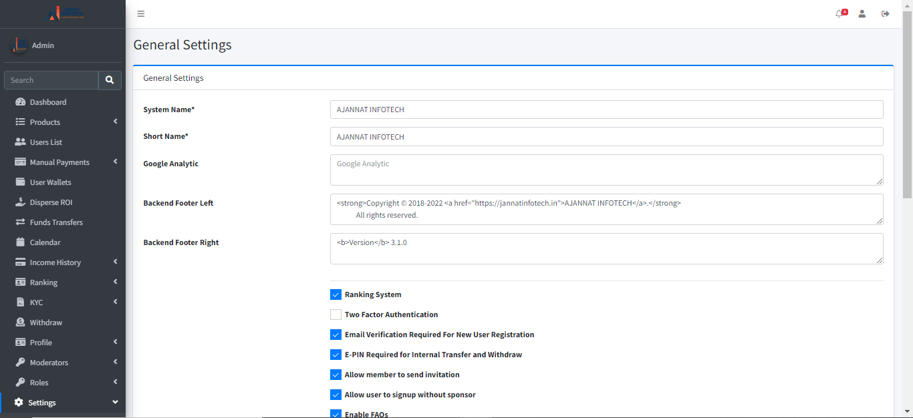
Task: Open Users List from sidebar
Action: [45, 142]
